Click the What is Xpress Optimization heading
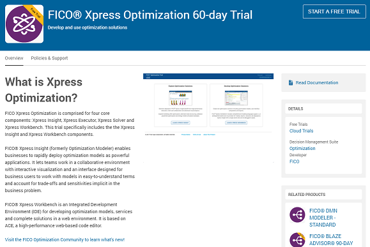The image size is (370, 247). coord(43,90)
